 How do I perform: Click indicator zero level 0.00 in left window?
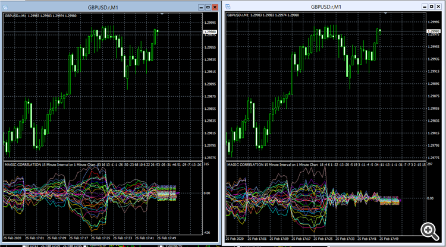click(207, 194)
